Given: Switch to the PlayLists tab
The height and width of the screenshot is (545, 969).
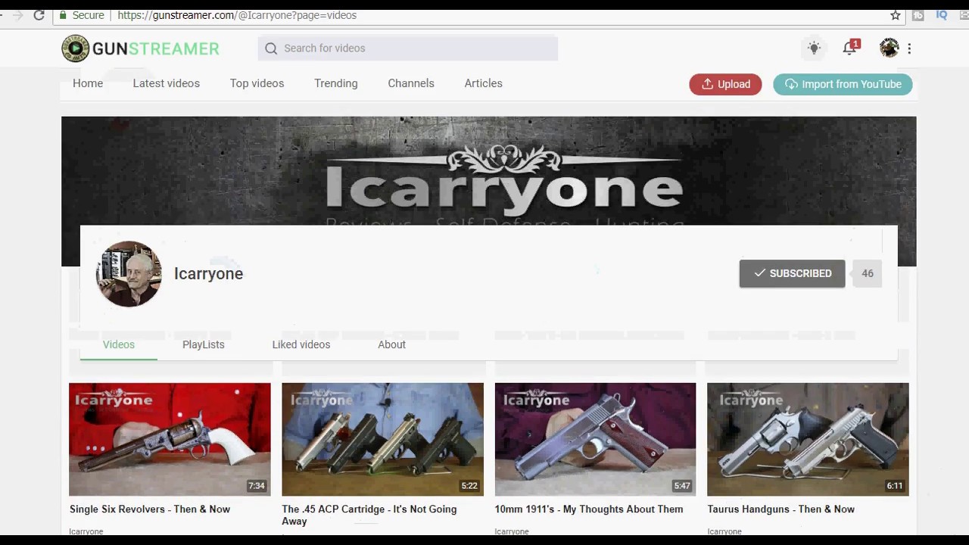Looking at the screenshot, I should 204,344.
